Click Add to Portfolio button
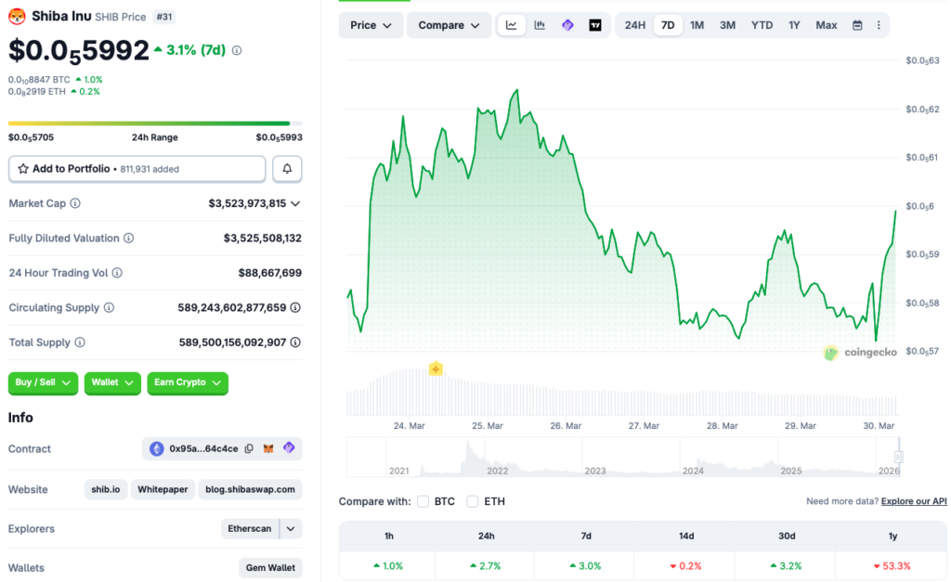Image resolution: width=951 pixels, height=582 pixels. [137, 169]
